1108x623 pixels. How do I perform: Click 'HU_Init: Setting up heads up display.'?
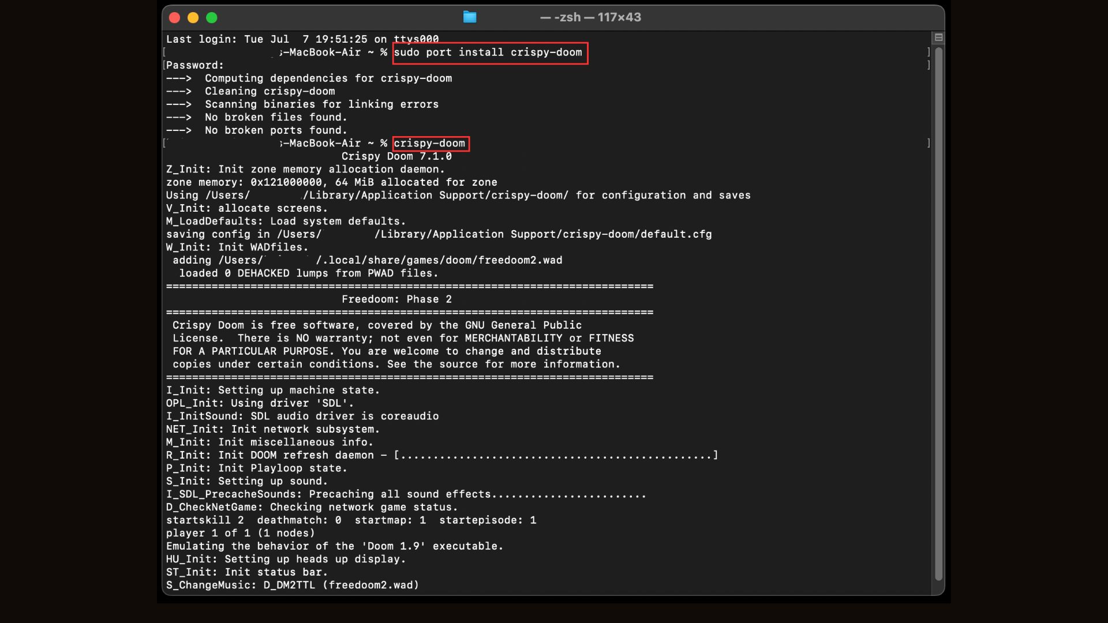(286, 559)
